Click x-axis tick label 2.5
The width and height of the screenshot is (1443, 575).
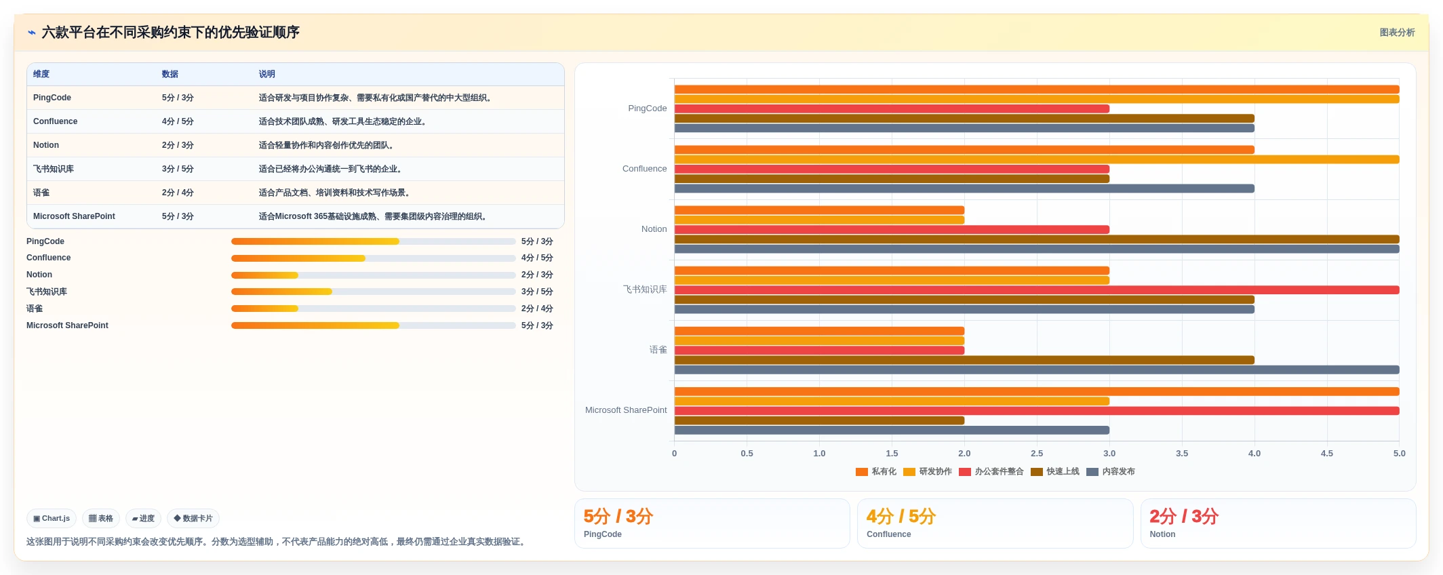[x=1037, y=454]
